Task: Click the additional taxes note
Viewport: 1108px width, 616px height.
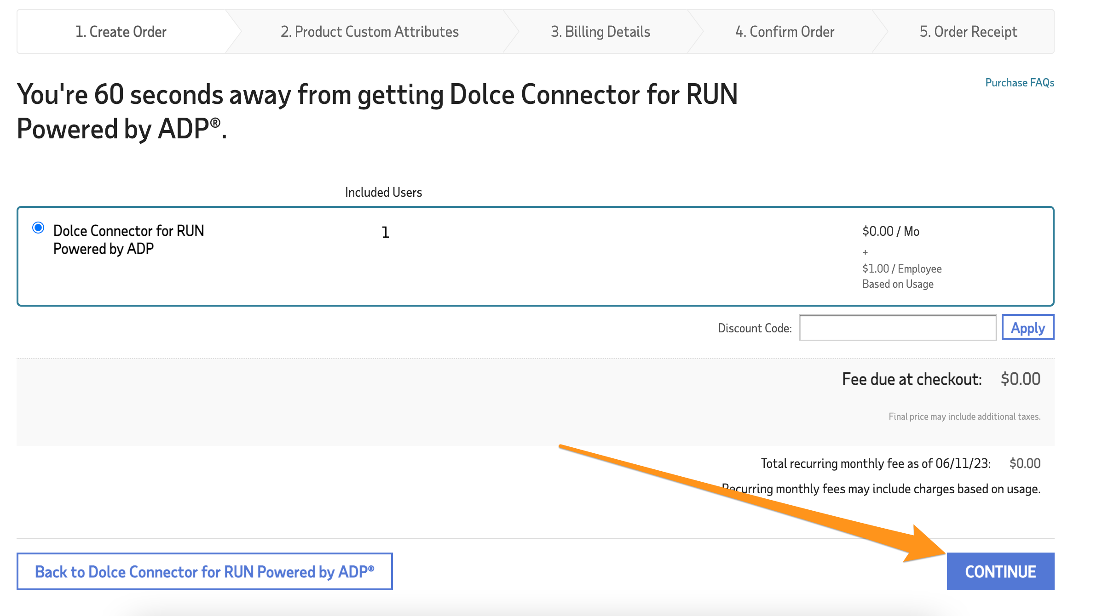Action: pyautogui.click(x=964, y=416)
